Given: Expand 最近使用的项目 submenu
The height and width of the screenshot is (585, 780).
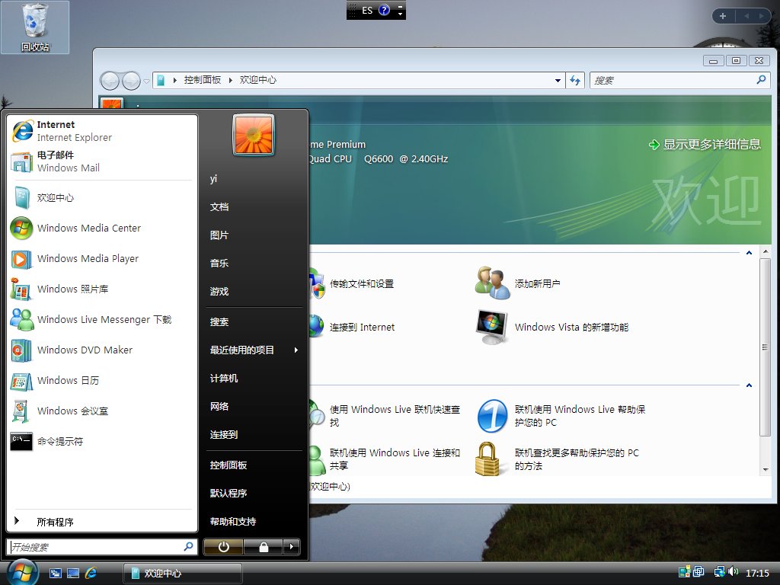Looking at the screenshot, I should coord(254,350).
